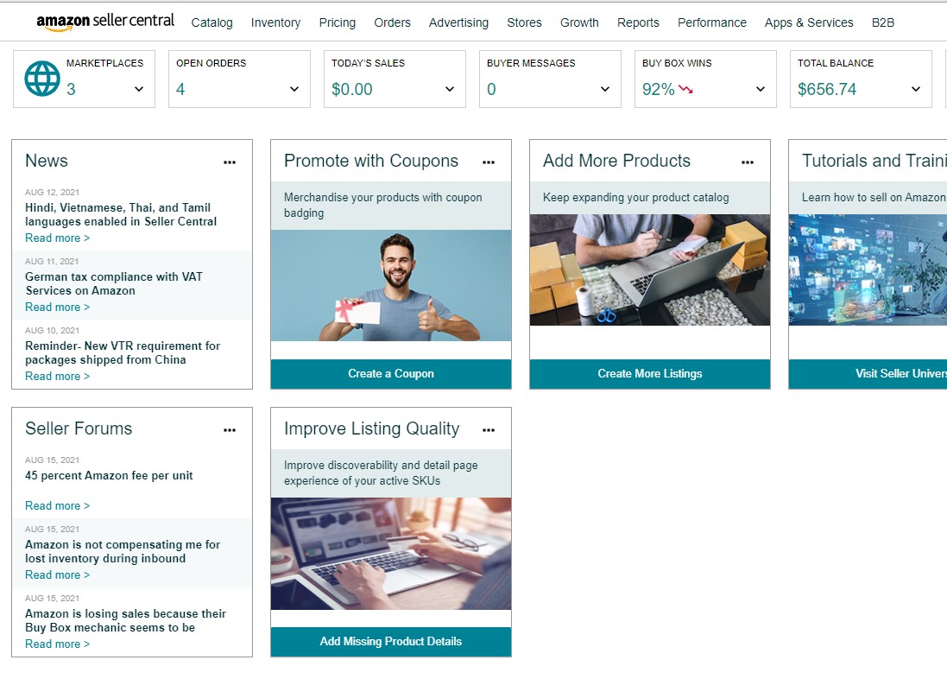The width and height of the screenshot is (947, 698).
Task: Read more about Hindi, Vietnamese, Thai languages news
Action: pyautogui.click(x=57, y=238)
